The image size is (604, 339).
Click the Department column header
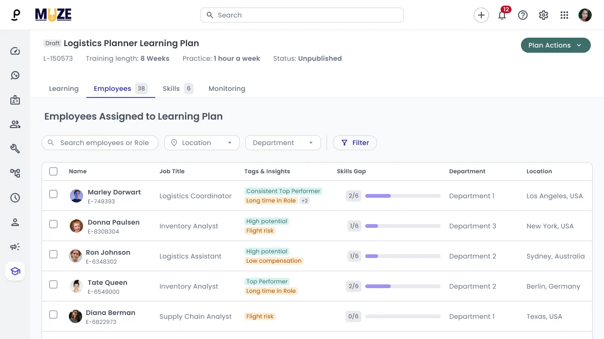pyautogui.click(x=467, y=171)
